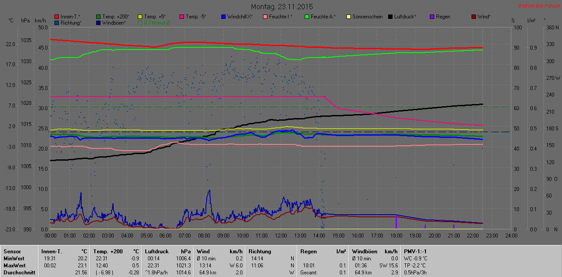Click the dark green Temp. +200 legend swatch
The width and height of the screenshot is (562, 277).
98,17
